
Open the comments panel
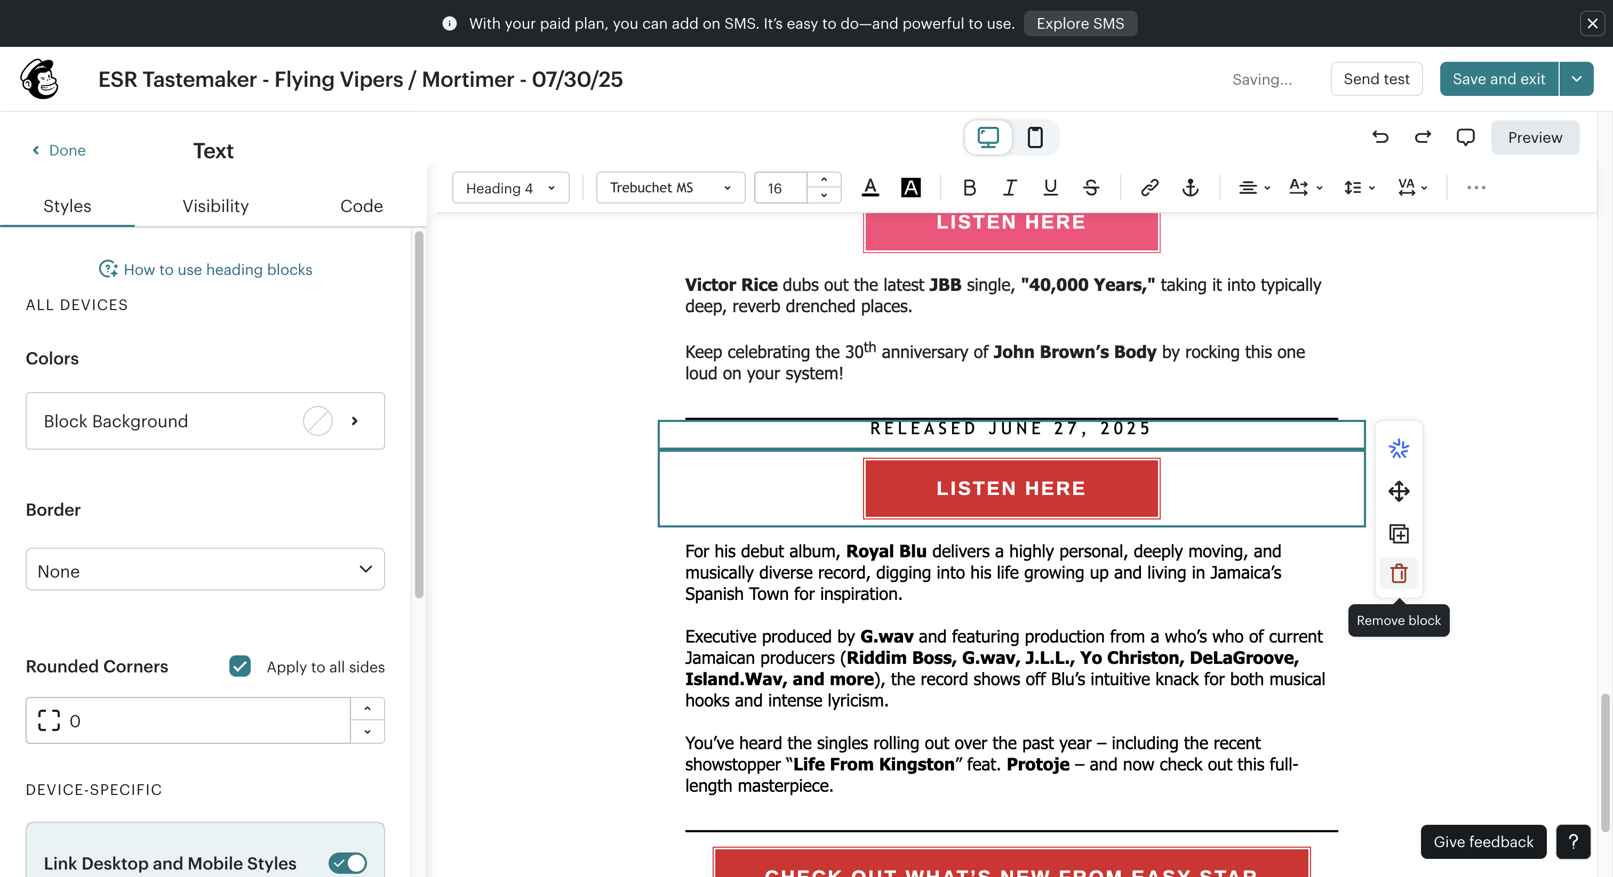click(1465, 137)
